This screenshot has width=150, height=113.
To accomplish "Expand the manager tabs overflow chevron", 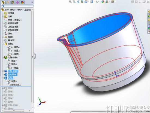I will pyautogui.click(x=32, y=2).
